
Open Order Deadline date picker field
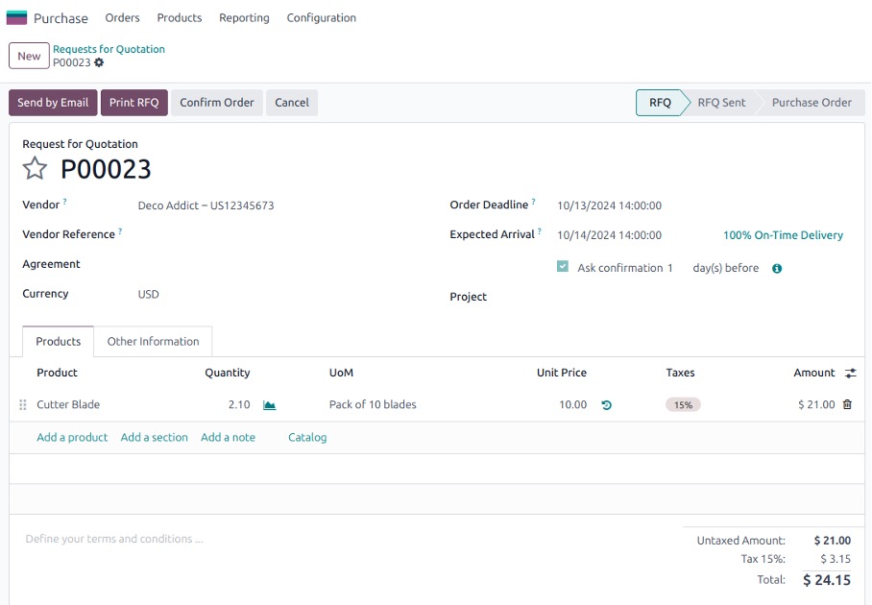tap(610, 206)
